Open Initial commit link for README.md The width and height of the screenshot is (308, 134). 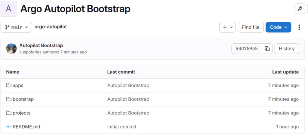122,127
